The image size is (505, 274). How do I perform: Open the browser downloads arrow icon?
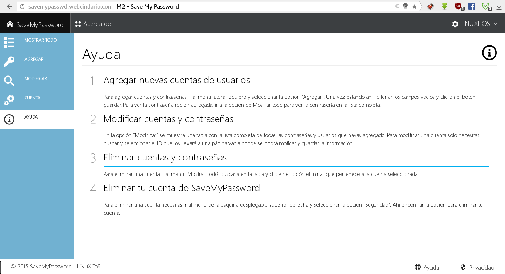click(x=499, y=6)
